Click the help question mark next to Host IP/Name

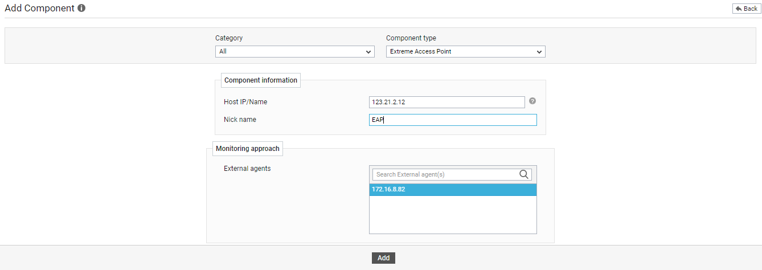point(532,101)
